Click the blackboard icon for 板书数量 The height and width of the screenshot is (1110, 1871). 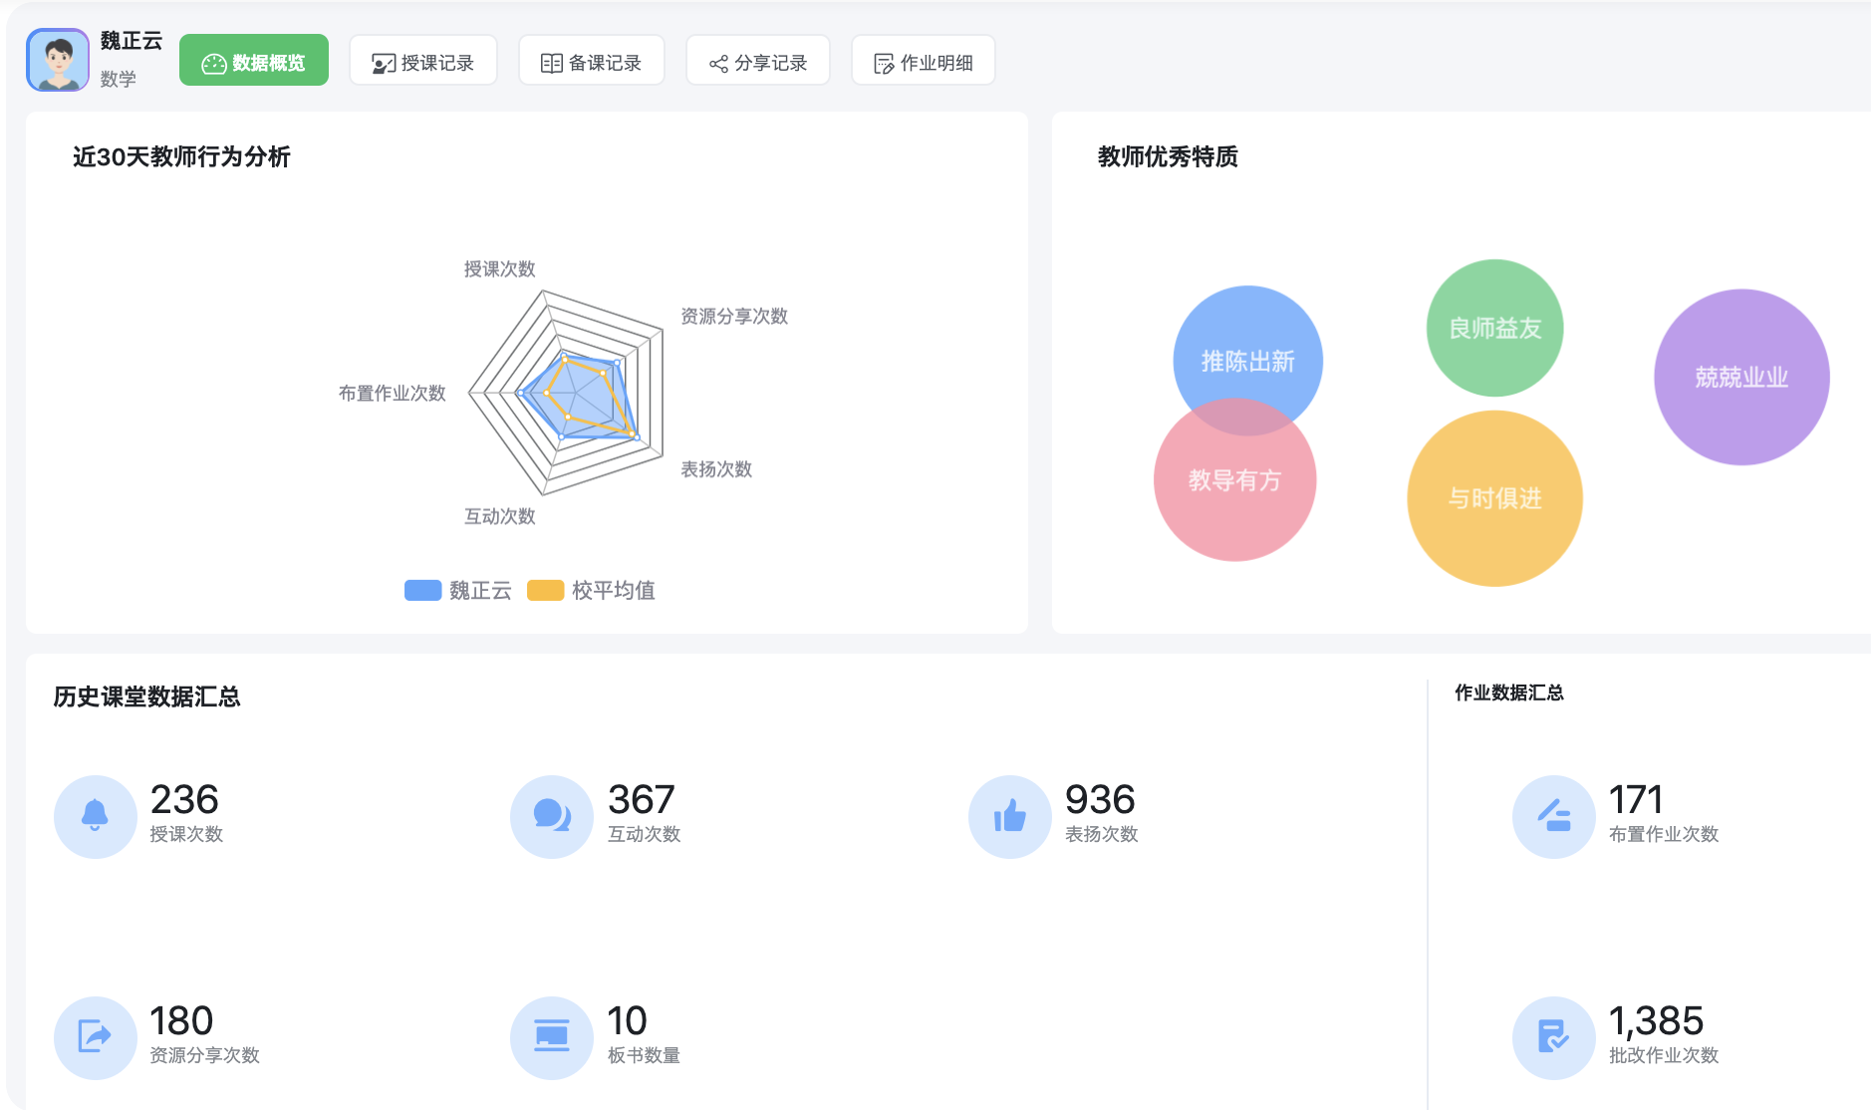coord(551,1037)
